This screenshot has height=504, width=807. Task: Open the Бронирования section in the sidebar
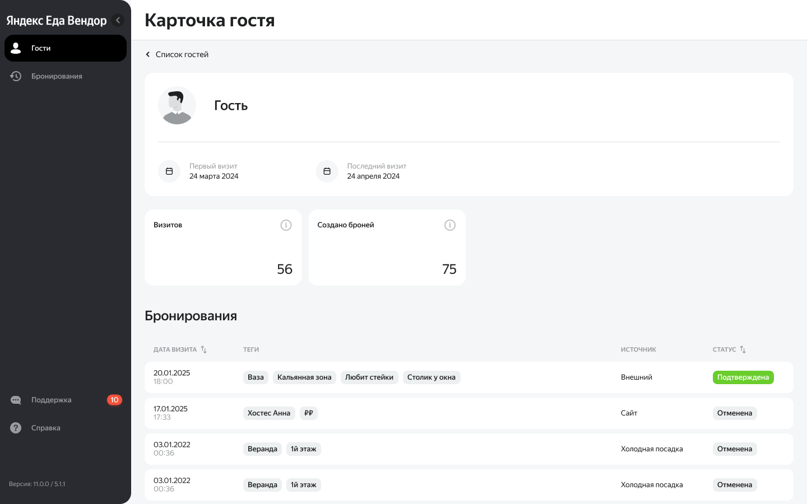[57, 76]
